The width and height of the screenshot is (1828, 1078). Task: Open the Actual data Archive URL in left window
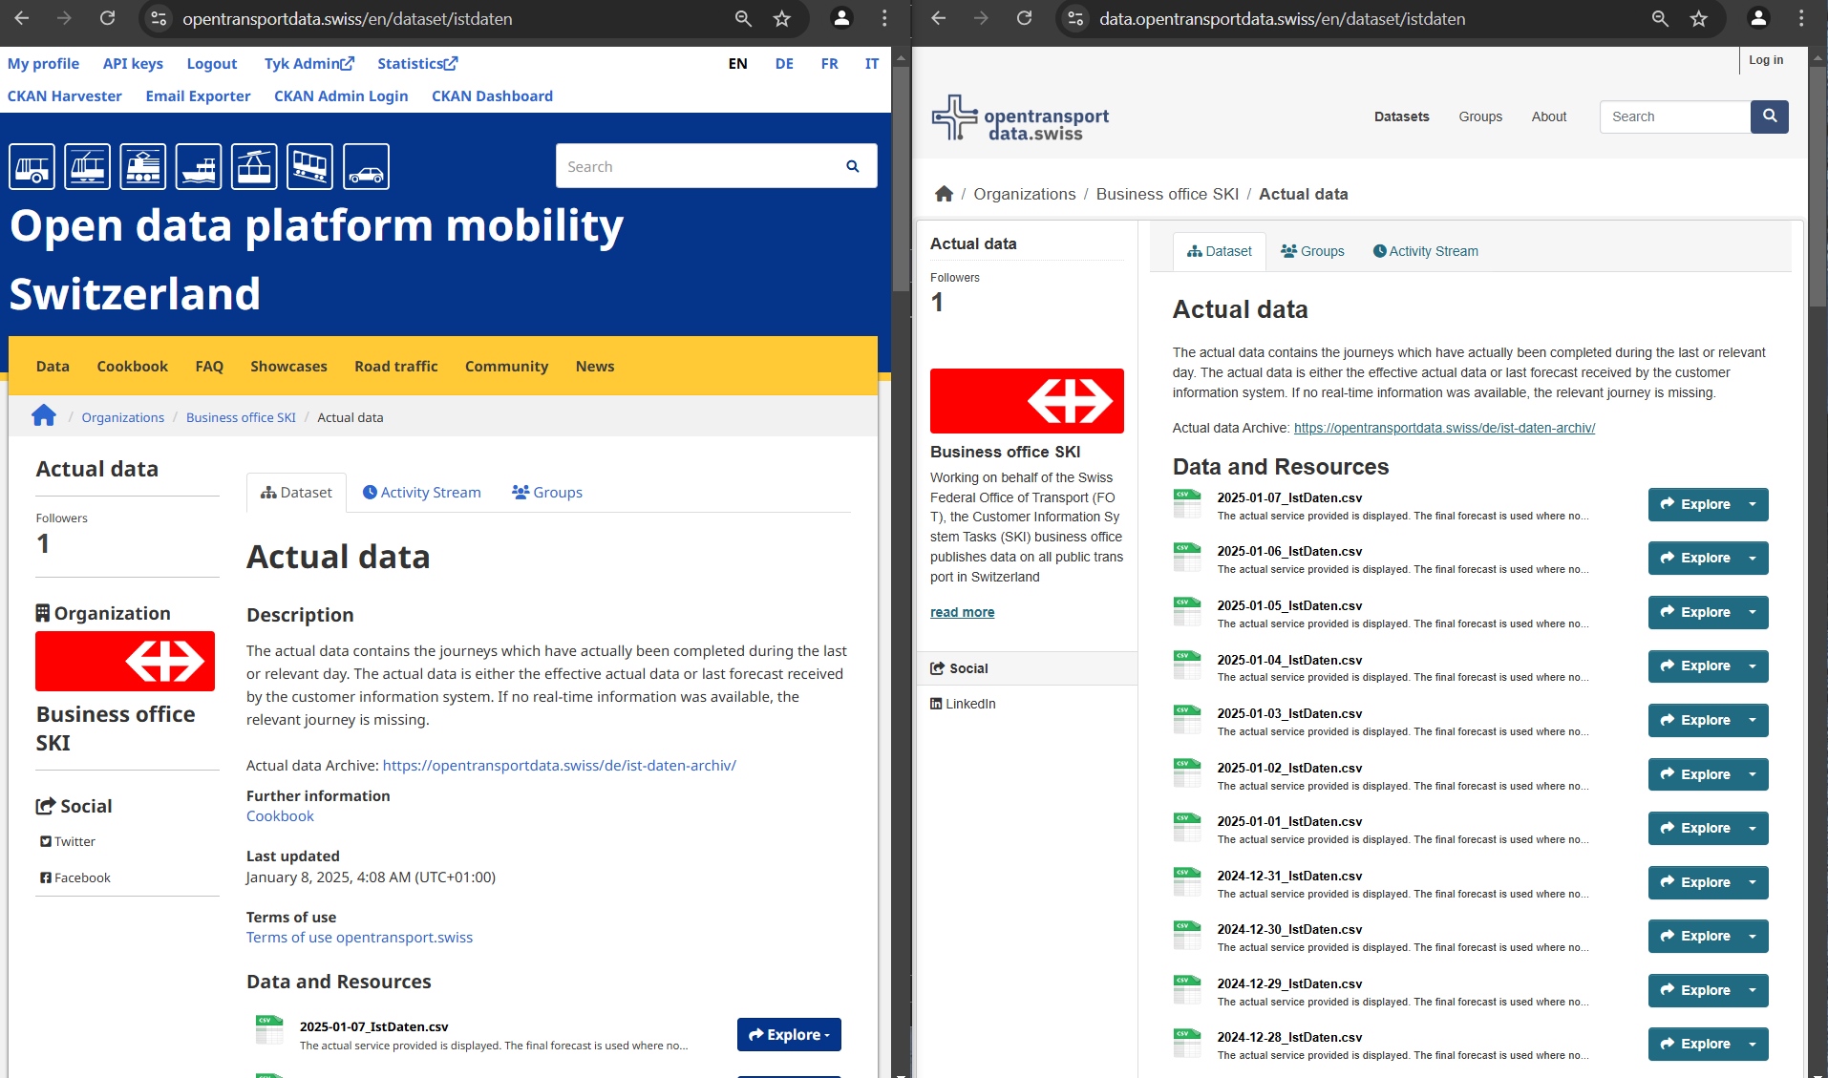[559, 765]
